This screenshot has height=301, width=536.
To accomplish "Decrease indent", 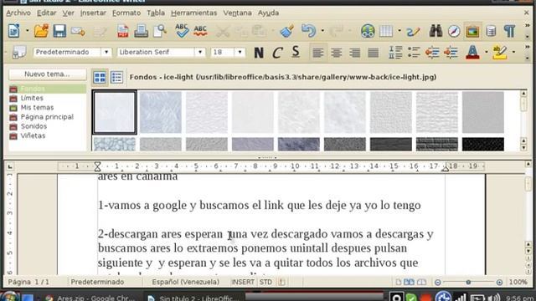I will coord(432,53).
